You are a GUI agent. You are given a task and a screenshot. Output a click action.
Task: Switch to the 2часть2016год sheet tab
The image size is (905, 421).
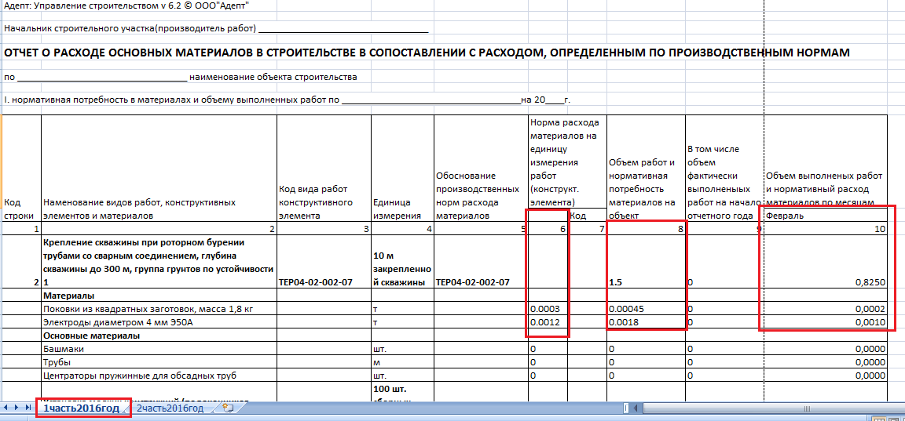(x=170, y=408)
